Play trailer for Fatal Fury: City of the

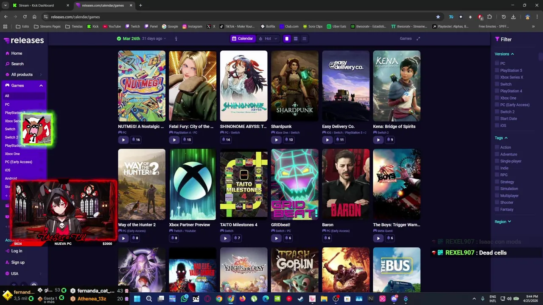tap(174, 140)
